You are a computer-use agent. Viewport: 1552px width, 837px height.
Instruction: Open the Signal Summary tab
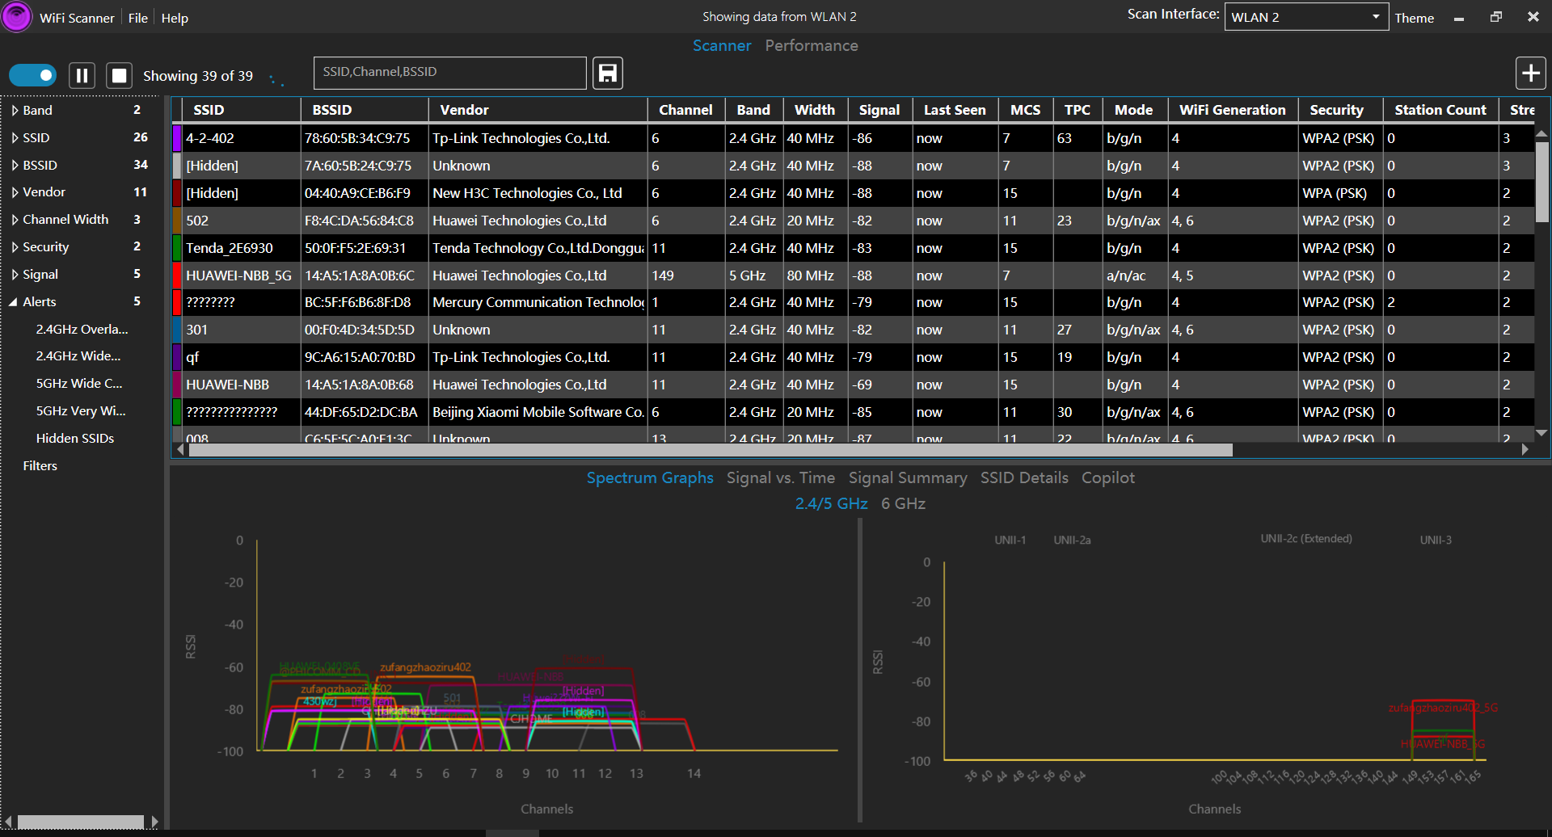(x=908, y=478)
